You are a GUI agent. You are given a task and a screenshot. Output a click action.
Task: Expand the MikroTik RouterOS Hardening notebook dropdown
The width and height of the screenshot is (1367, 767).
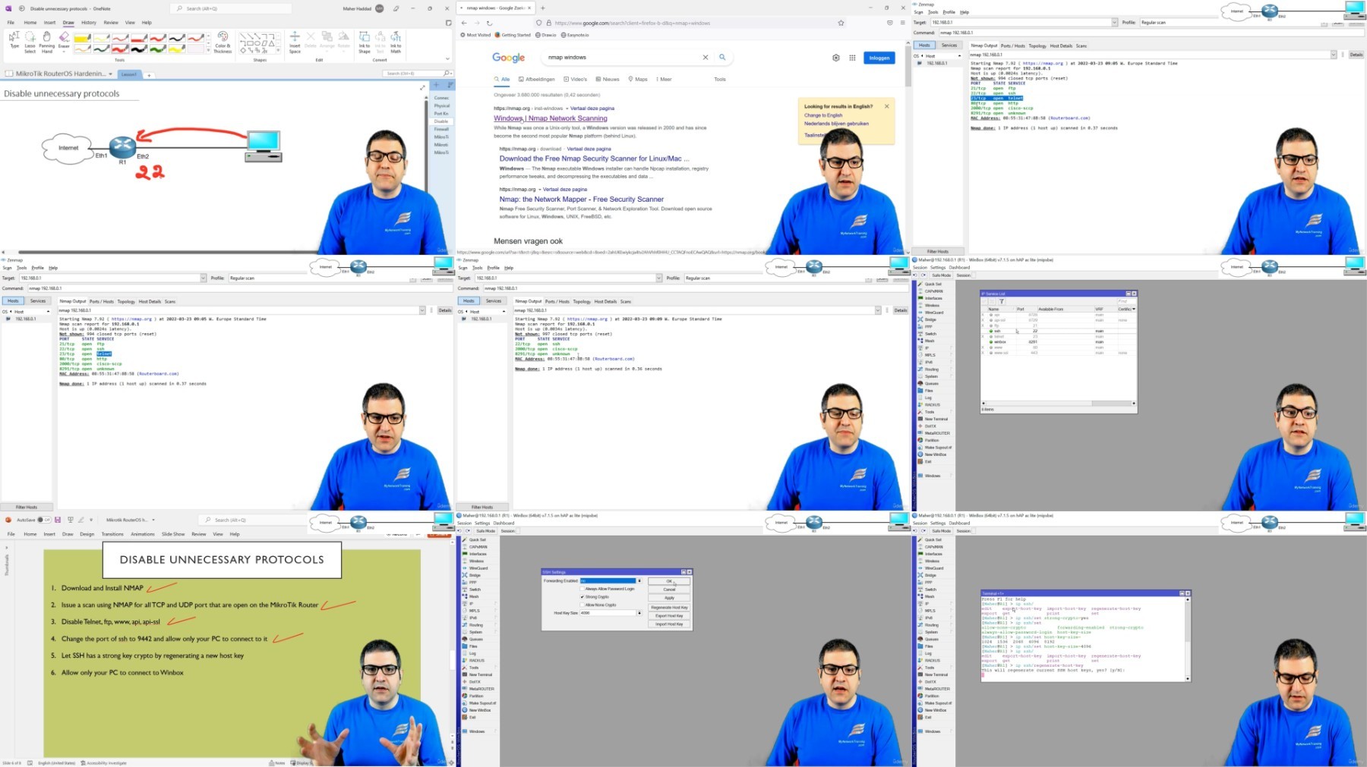pyautogui.click(x=110, y=74)
